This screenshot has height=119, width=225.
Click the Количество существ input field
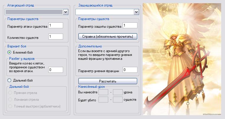56,37
